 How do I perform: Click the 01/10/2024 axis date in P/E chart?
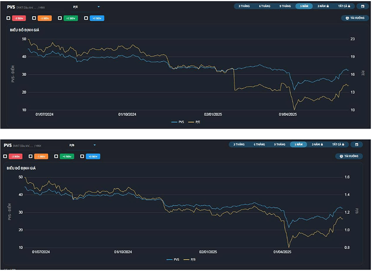[x=127, y=114]
